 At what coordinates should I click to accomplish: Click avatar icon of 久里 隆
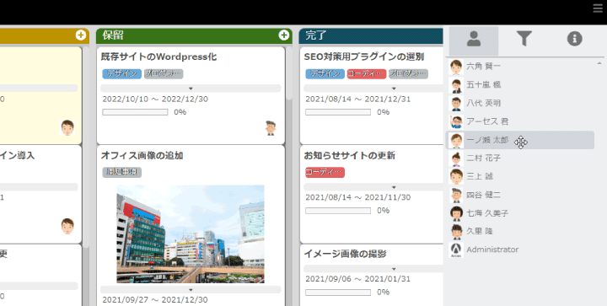tap(456, 231)
